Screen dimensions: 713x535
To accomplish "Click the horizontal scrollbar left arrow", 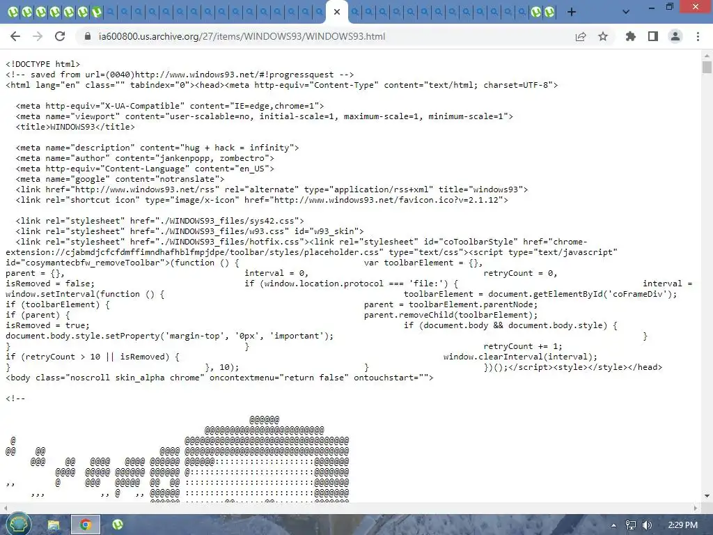I will coord(6,508).
